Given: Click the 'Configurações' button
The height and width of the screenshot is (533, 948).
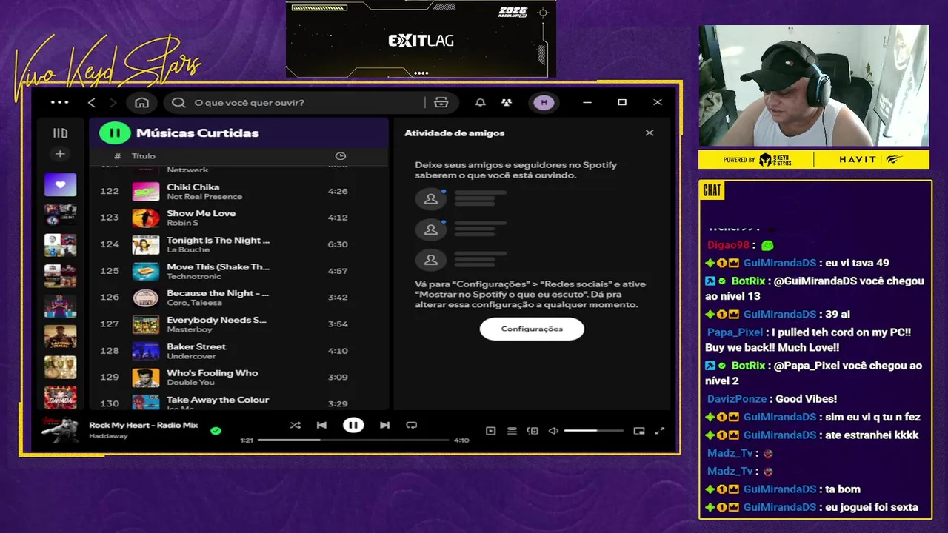Looking at the screenshot, I should click(532, 329).
